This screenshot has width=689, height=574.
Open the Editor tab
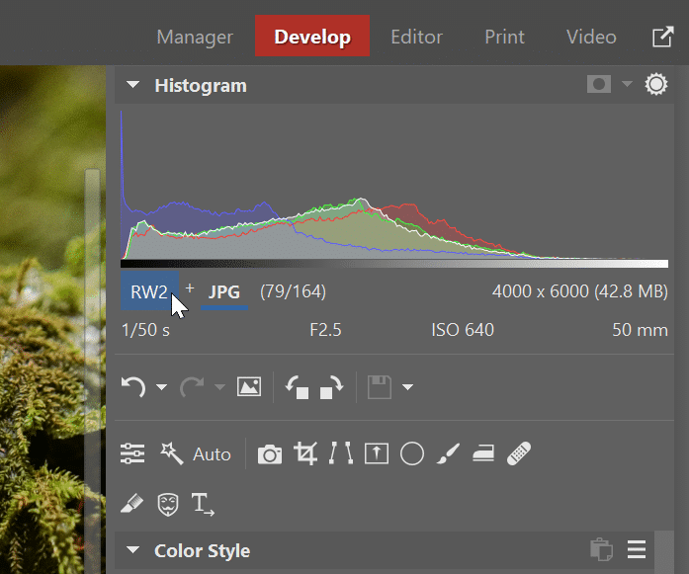click(x=416, y=37)
